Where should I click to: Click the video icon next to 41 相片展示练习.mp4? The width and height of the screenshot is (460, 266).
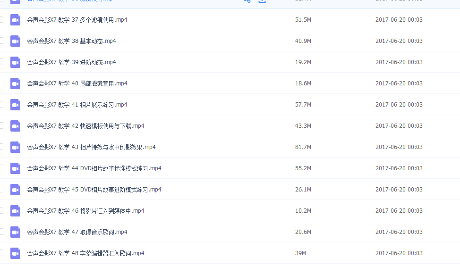[x=15, y=105]
